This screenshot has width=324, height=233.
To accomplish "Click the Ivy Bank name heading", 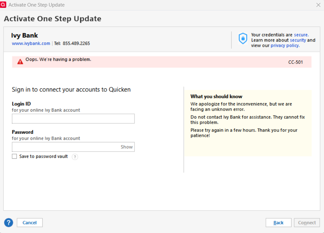I will [25, 35].
